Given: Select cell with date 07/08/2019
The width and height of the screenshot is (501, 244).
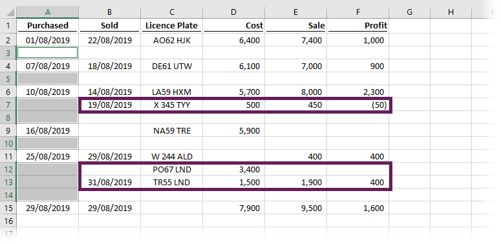Looking at the screenshot, I should [x=47, y=66].
